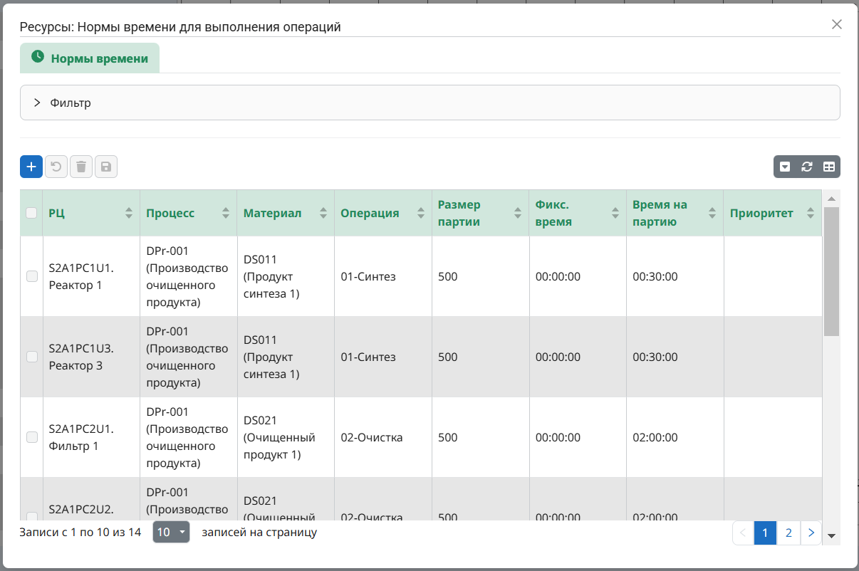
Task: Select the Нормы времени tab
Action: 90,58
